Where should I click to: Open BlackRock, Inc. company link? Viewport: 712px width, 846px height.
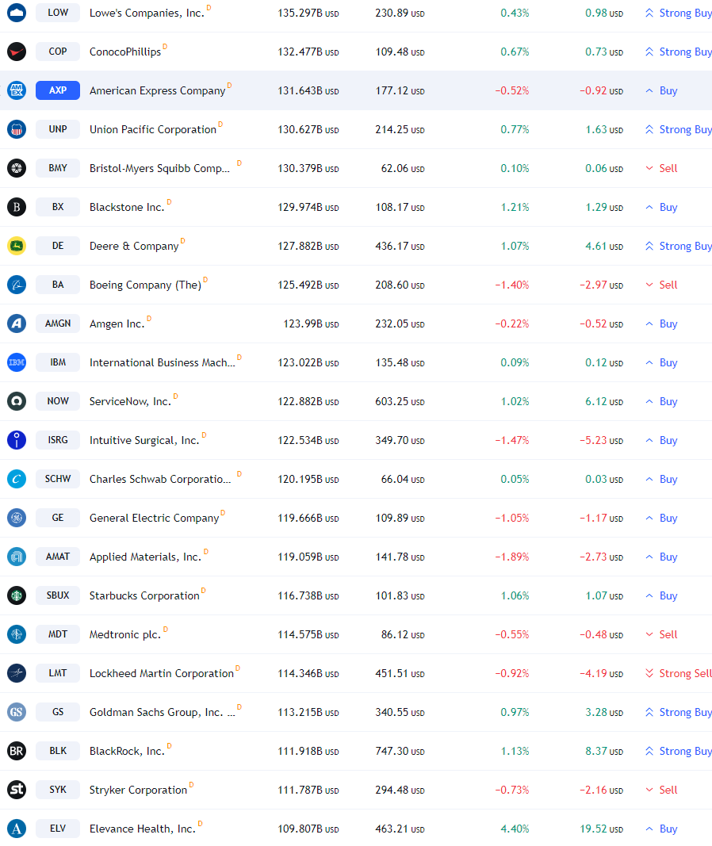click(127, 751)
